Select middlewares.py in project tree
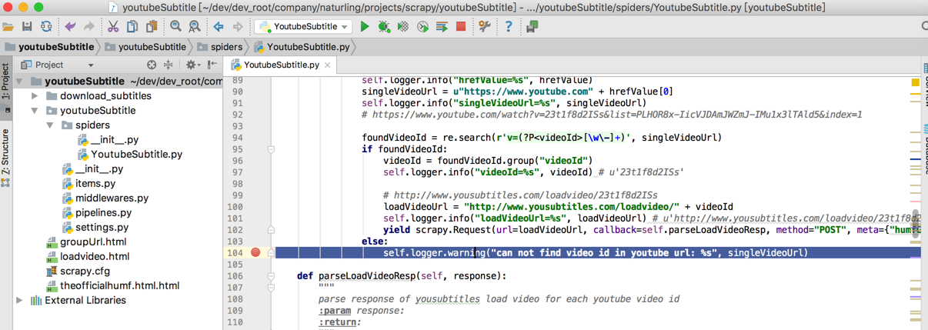 105,198
